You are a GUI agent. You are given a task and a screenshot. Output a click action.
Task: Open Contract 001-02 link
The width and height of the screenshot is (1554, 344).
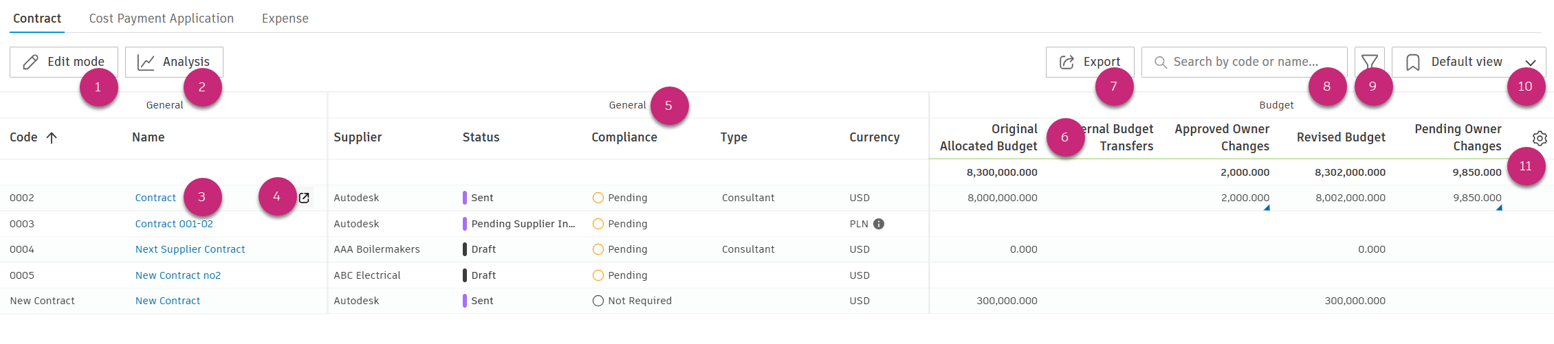pyautogui.click(x=174, y=224)
